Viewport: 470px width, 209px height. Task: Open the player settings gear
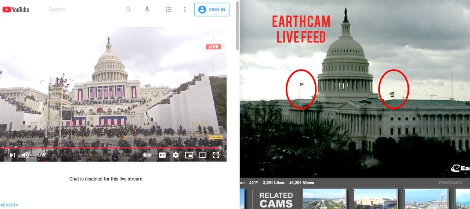pos(176,155)
